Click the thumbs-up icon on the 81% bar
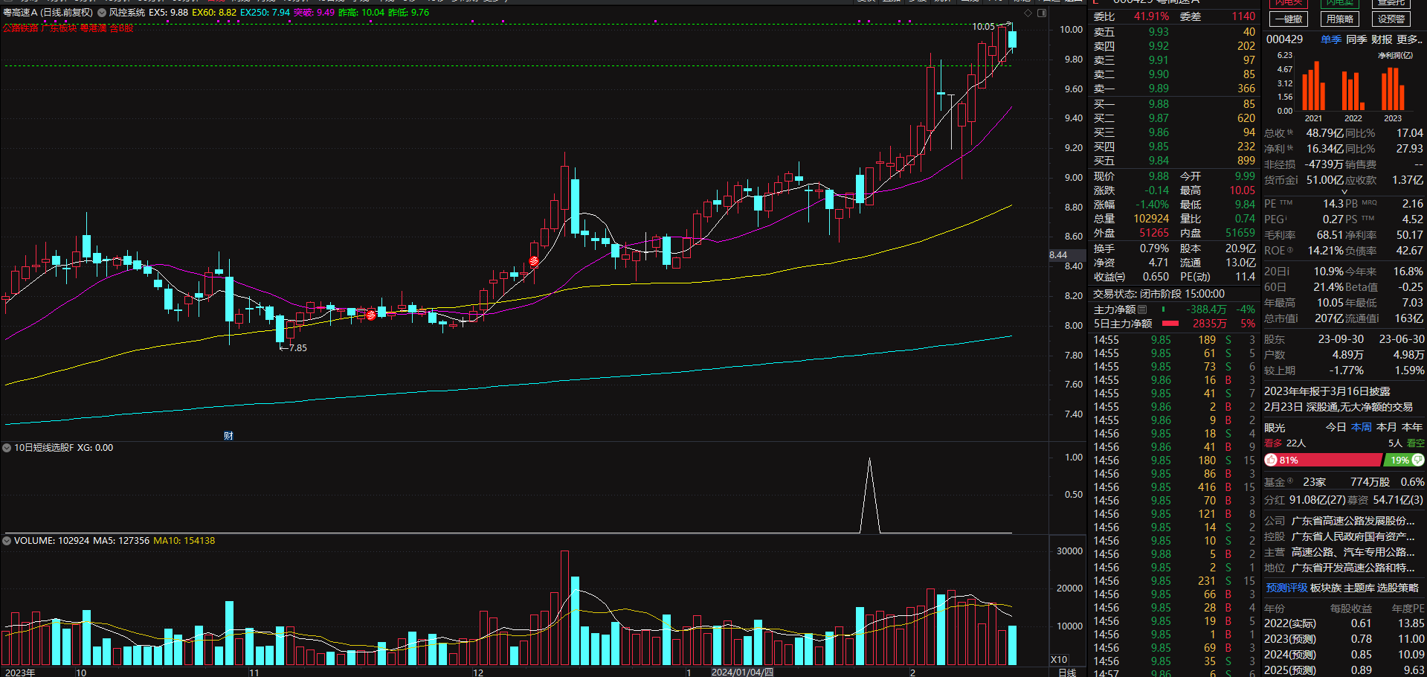 (1272, 461)
